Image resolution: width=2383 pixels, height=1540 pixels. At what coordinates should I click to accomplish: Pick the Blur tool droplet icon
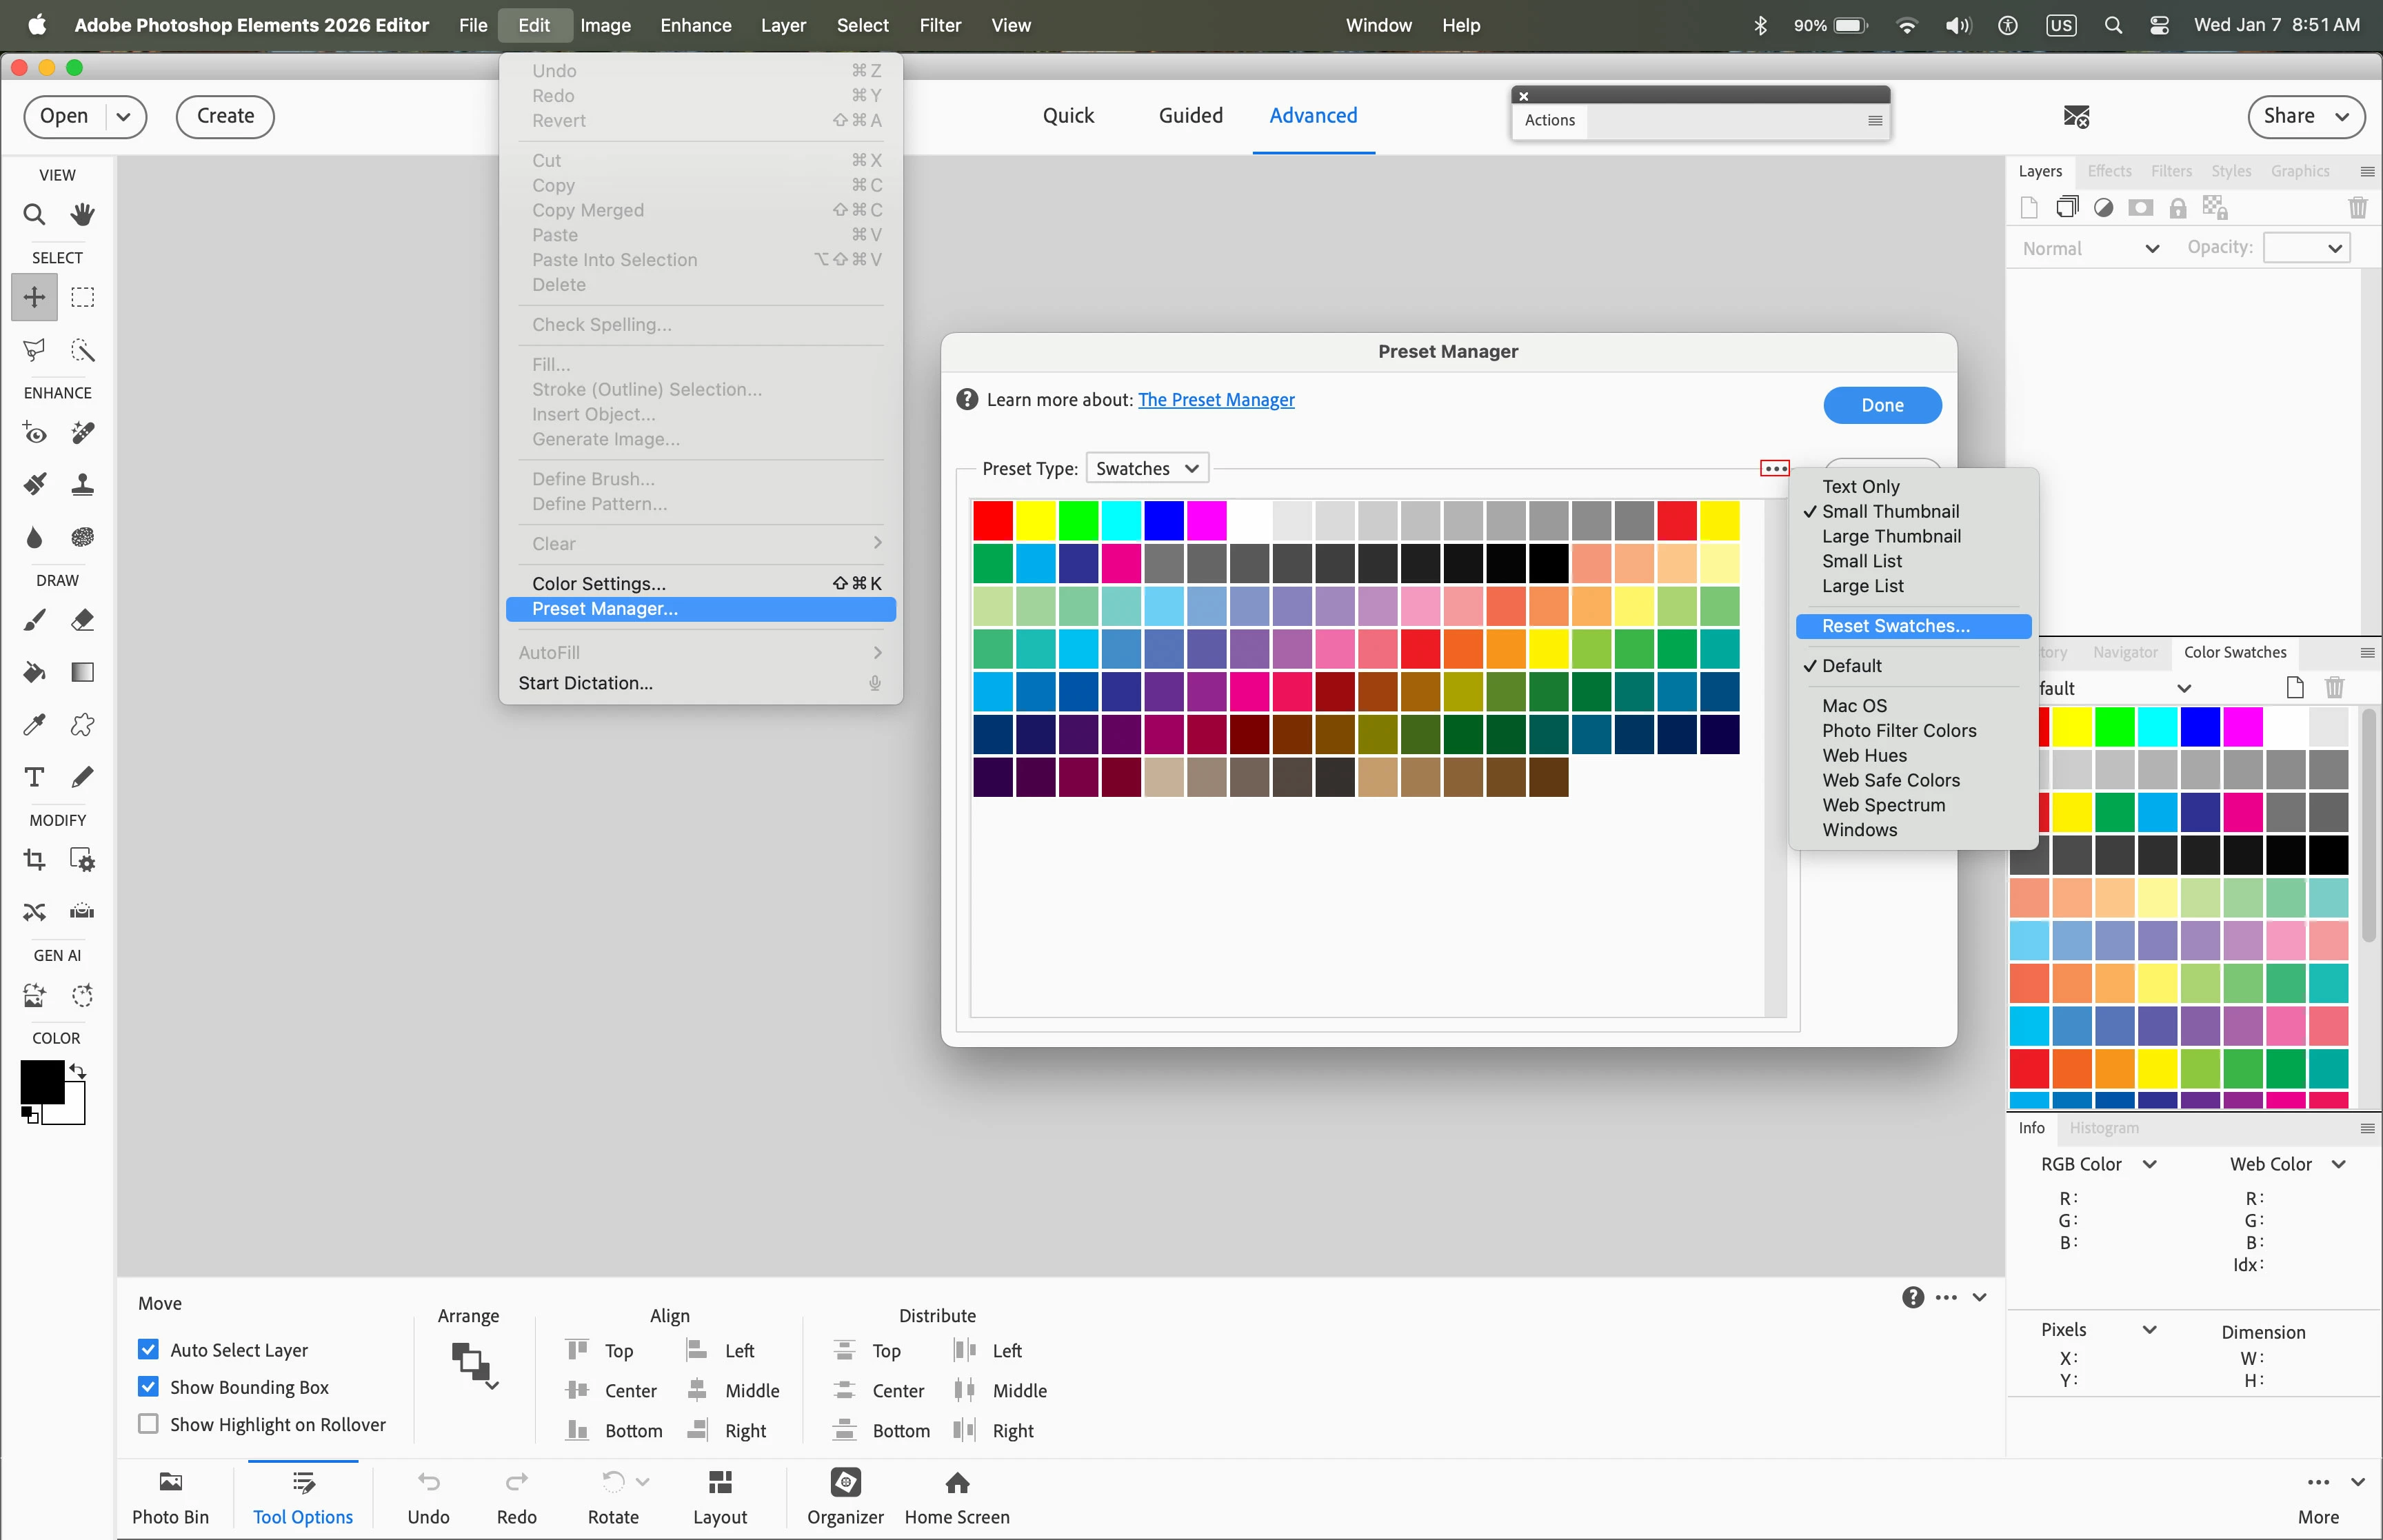pos(34,537)
